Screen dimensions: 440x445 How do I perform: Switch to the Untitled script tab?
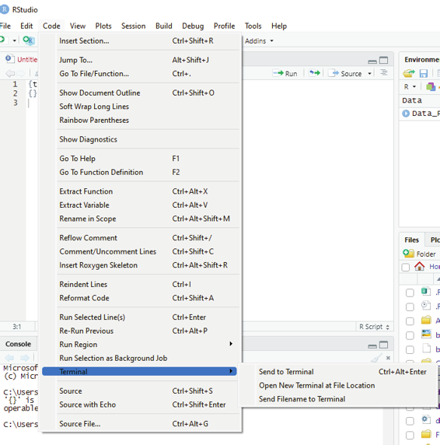coord(22,59)
